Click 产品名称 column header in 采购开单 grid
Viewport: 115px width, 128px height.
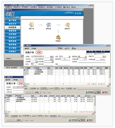click(x=41, y=68)
